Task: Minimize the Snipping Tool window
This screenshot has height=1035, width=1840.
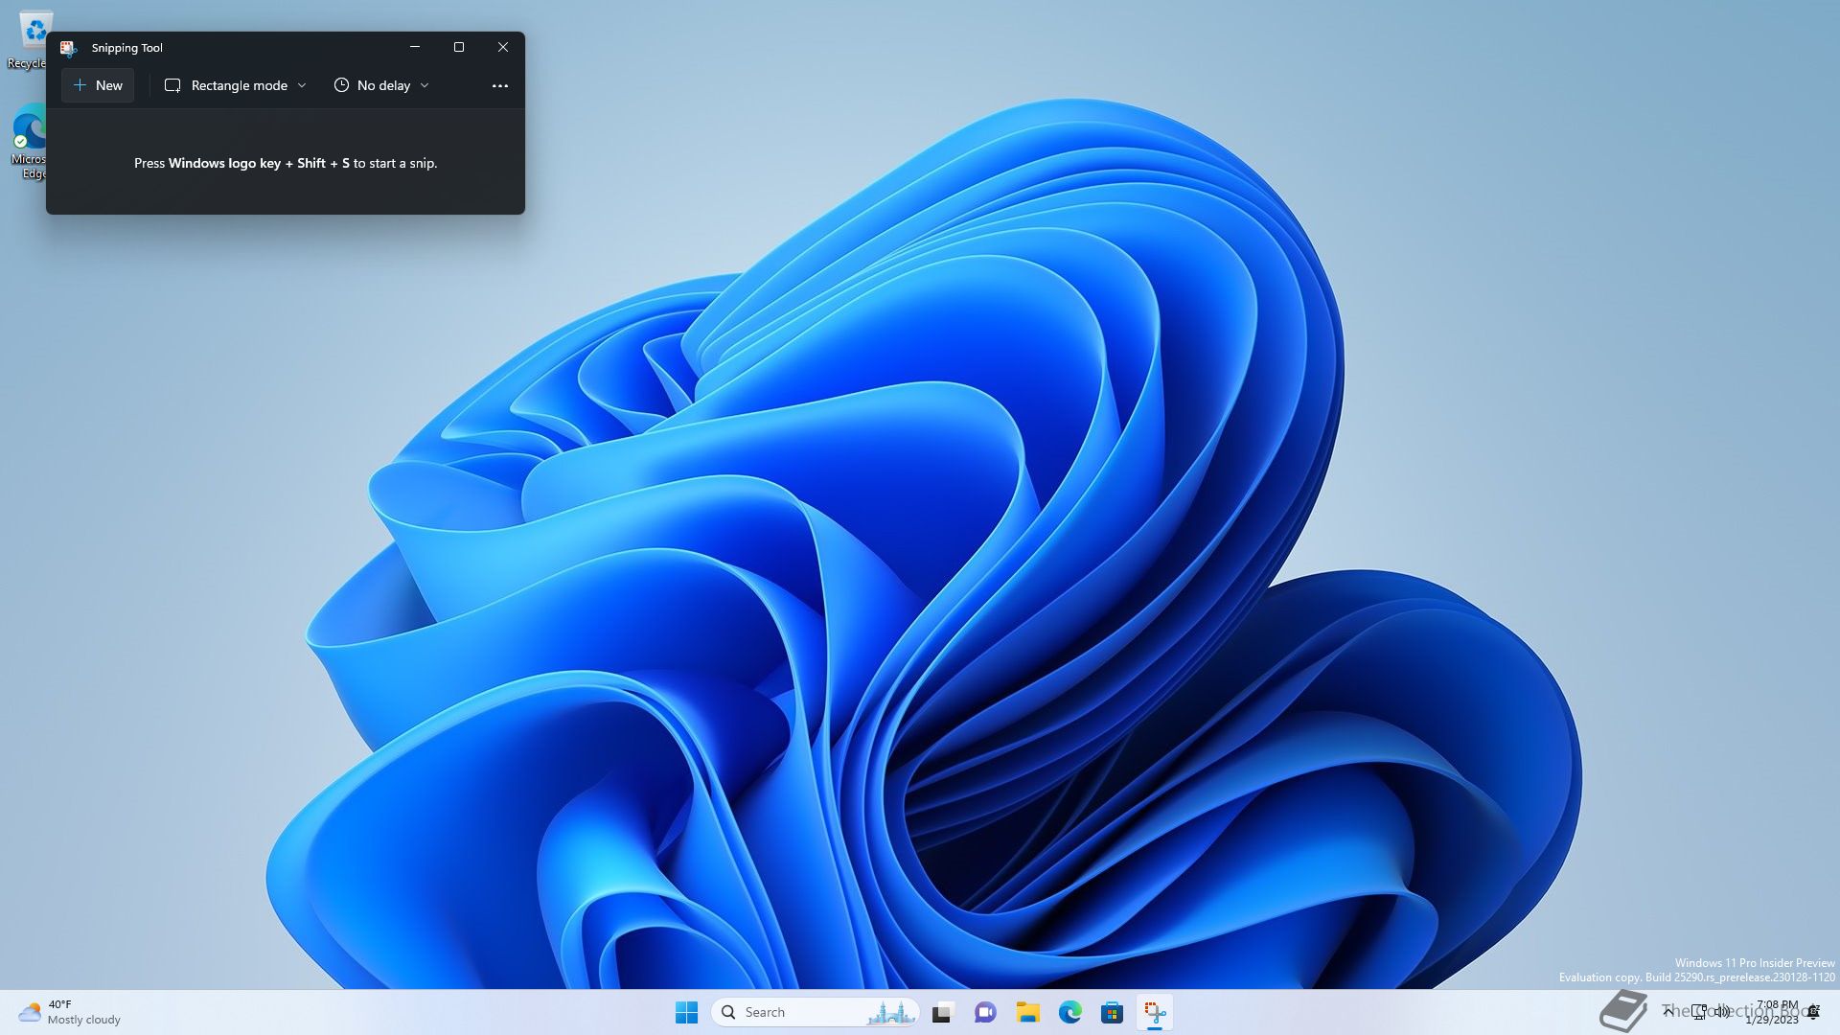Action: coord(415,47)
